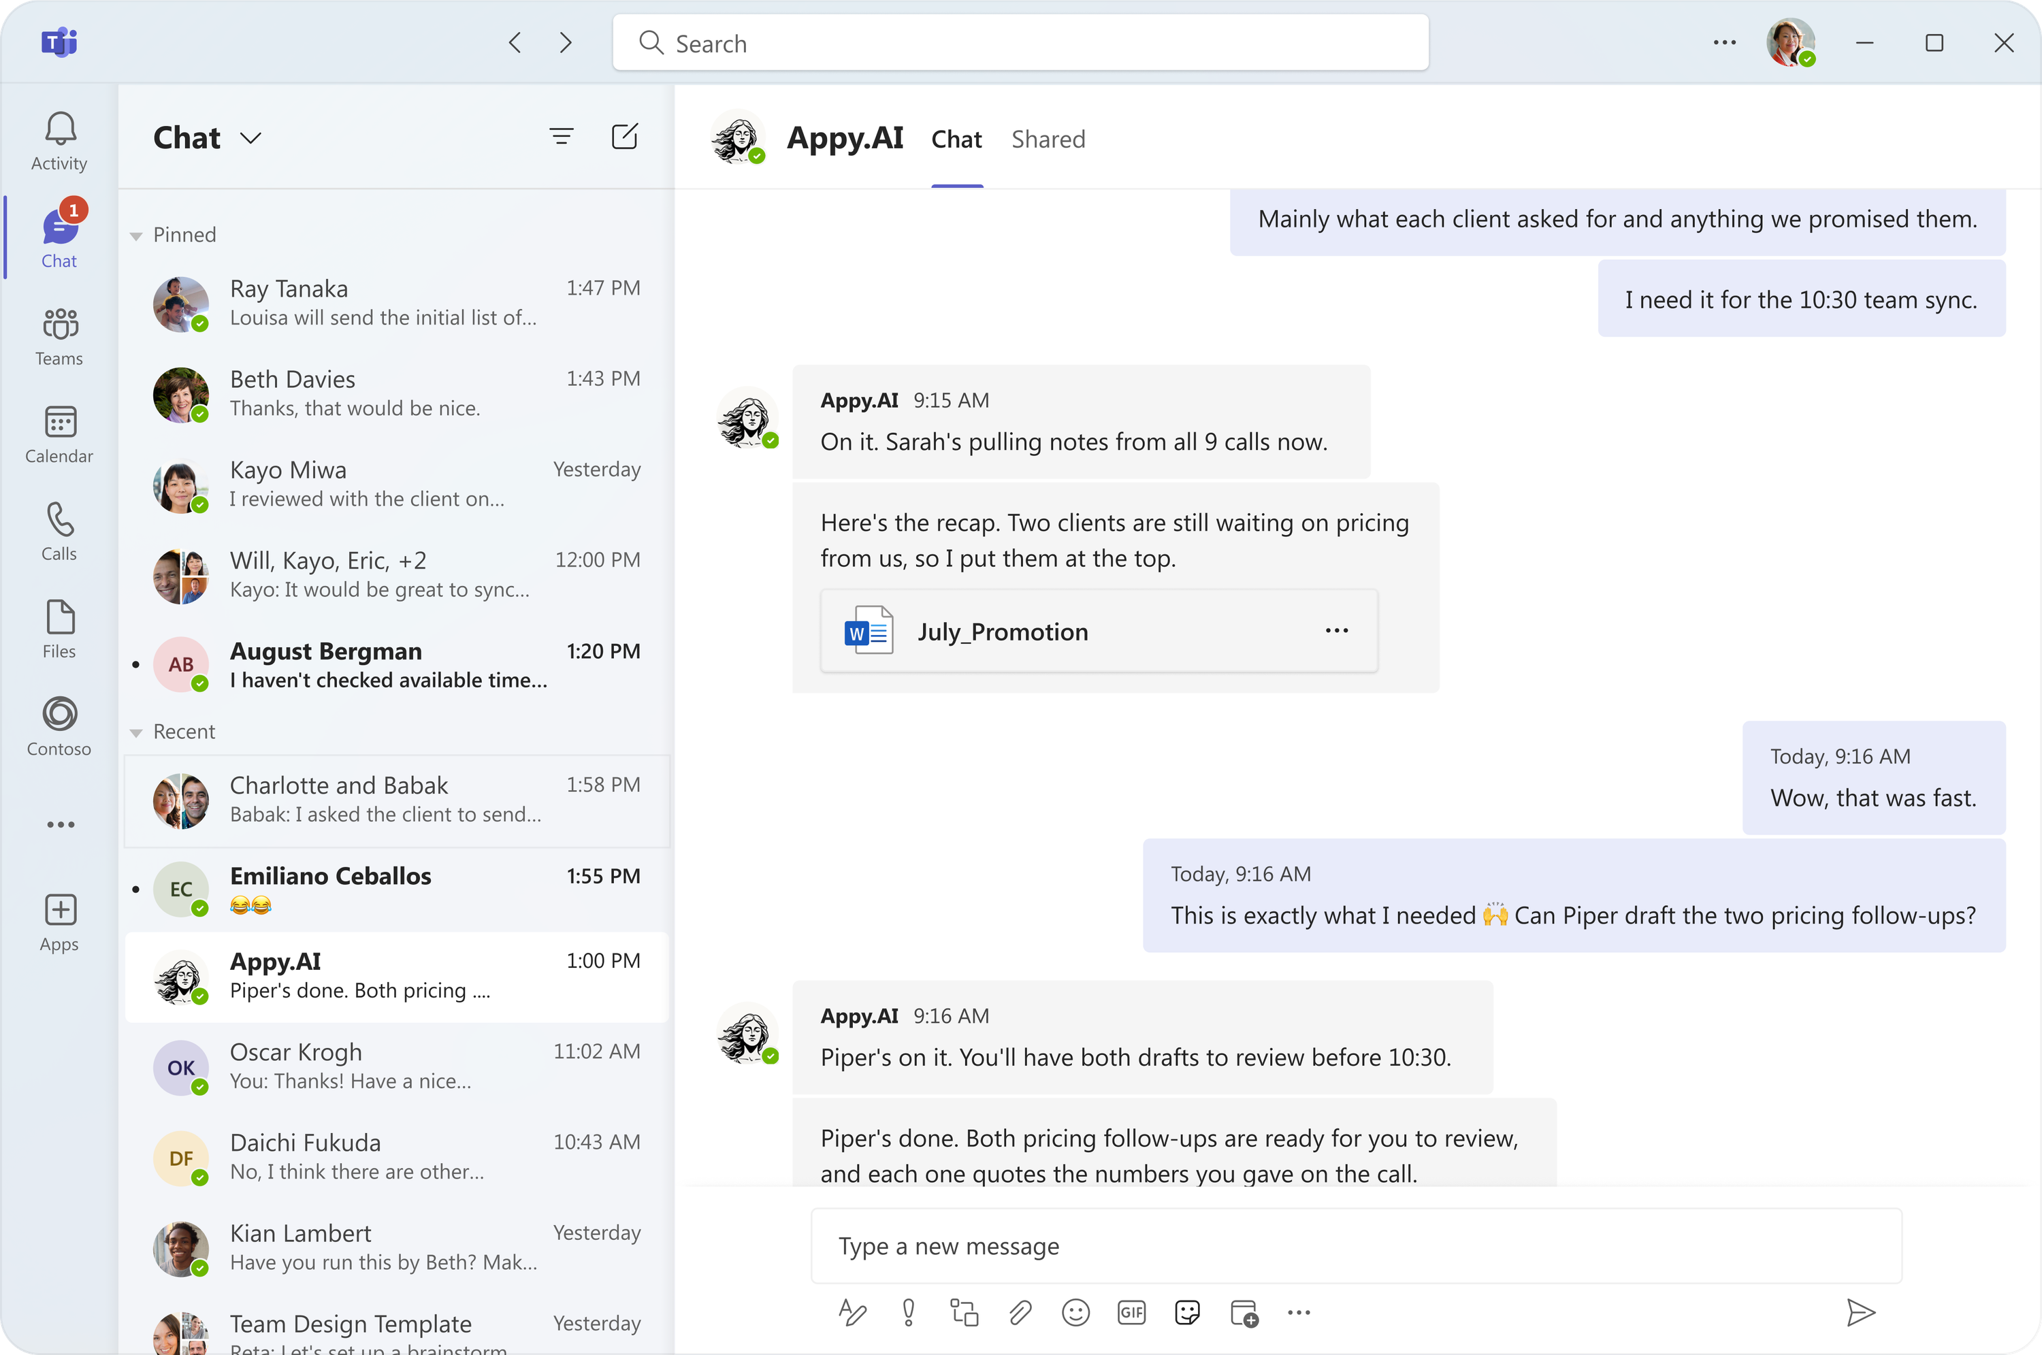Open the July_Promotion Word document

(1099, 632)
